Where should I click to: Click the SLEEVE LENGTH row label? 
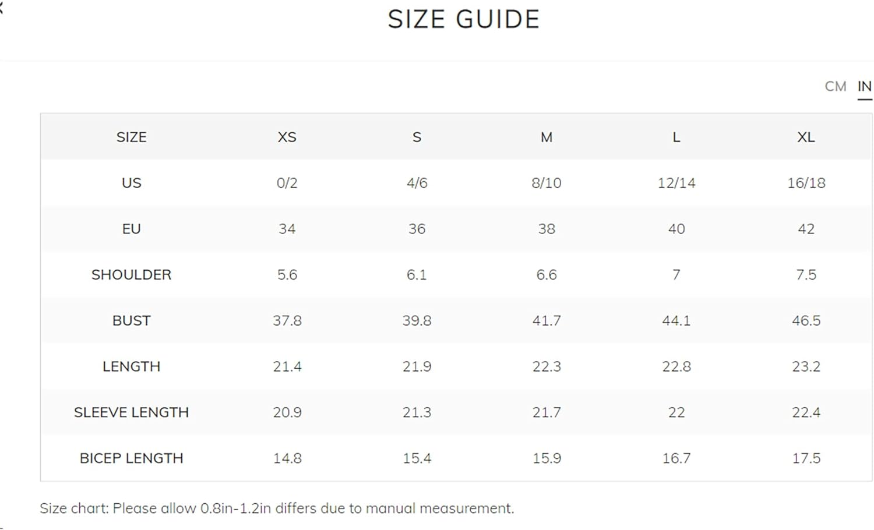point(131,412)
